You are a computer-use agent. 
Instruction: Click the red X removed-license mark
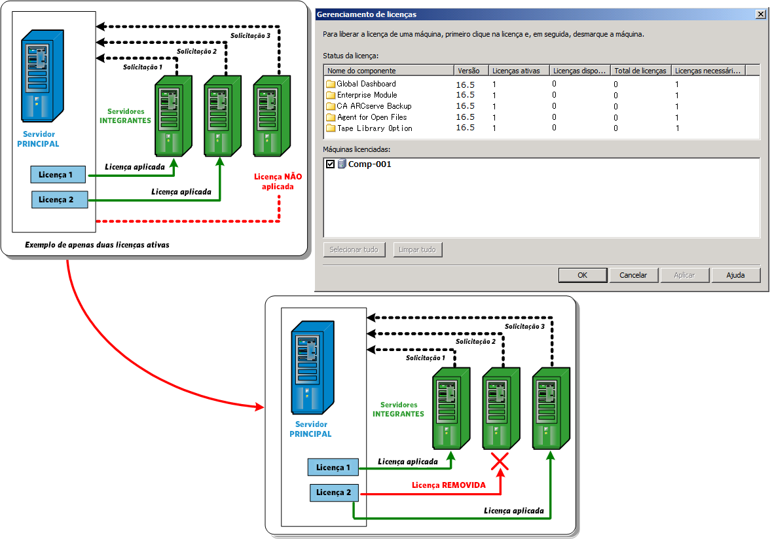tap(500, 461)
